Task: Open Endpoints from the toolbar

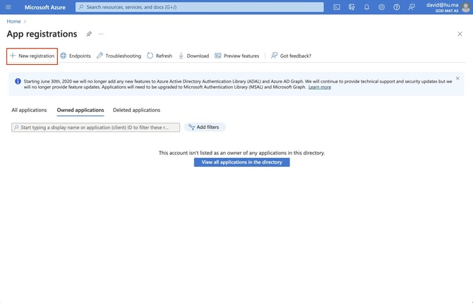Action: tap(76, 56)
